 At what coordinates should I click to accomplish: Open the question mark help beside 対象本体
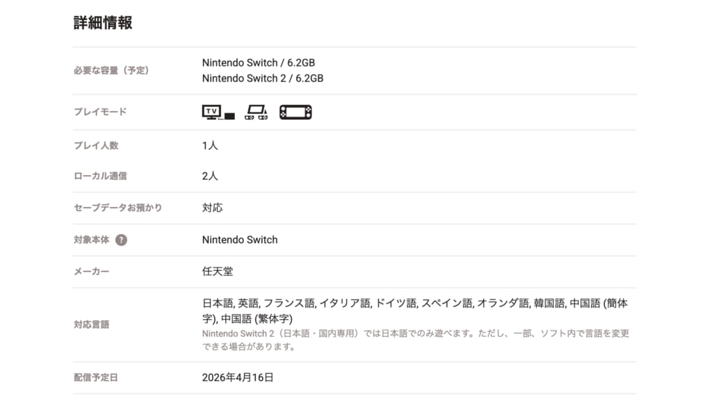click(121, 240)
